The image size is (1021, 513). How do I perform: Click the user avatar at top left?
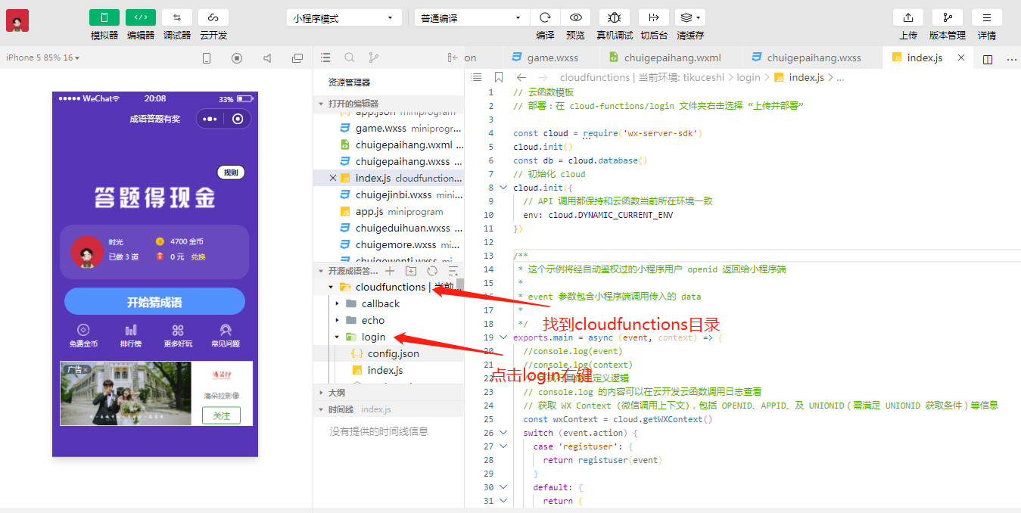click(x=17, y=20)
